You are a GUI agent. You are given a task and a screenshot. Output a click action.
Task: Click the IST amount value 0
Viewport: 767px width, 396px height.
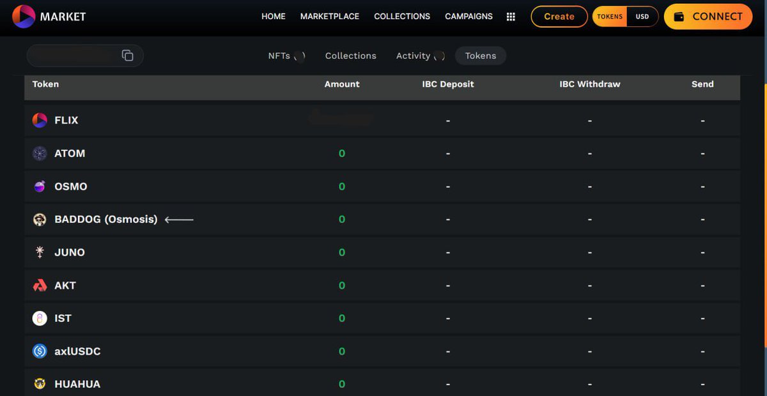click(342, 318)
